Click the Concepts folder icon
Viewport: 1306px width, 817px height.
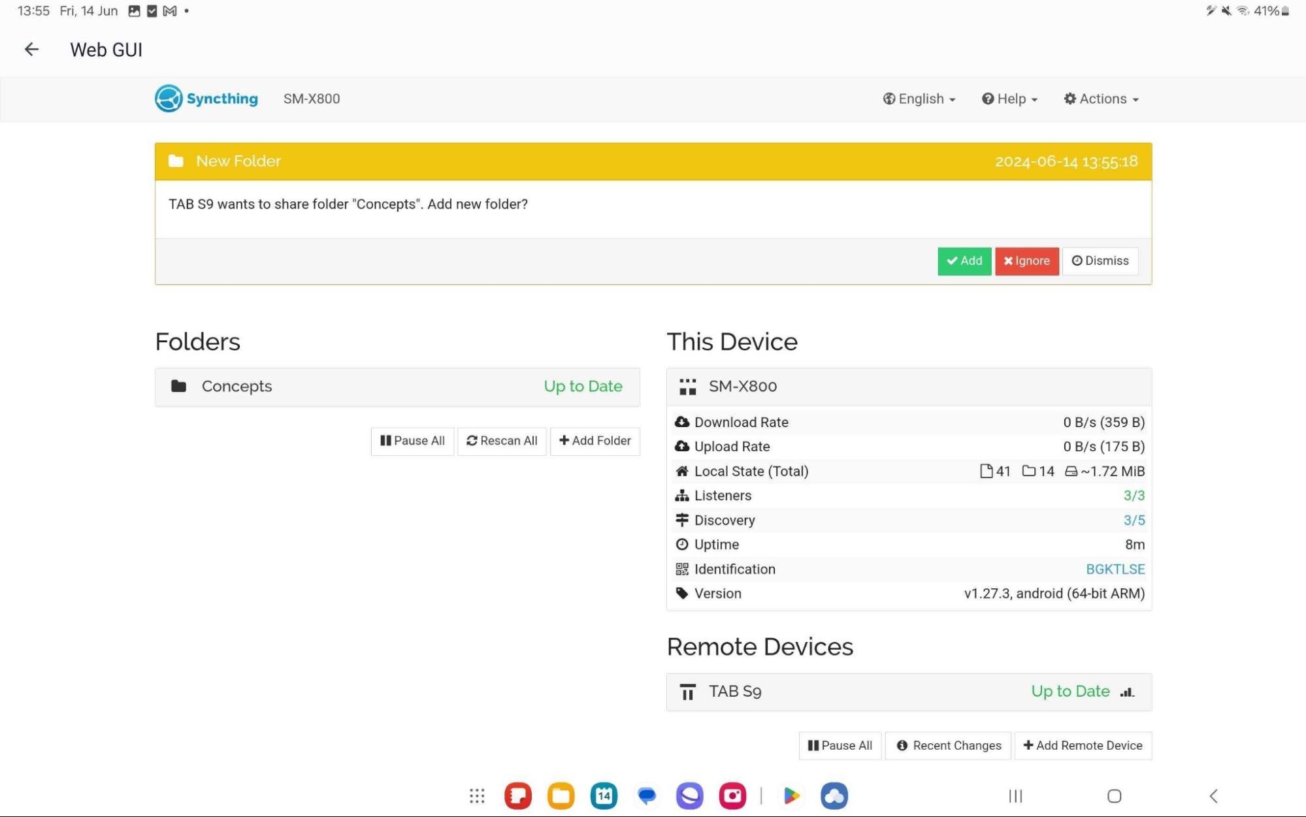[x=178, y=386]
